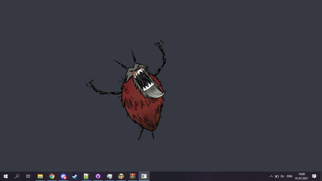Open Steam from the taskbar

point(75,176)
